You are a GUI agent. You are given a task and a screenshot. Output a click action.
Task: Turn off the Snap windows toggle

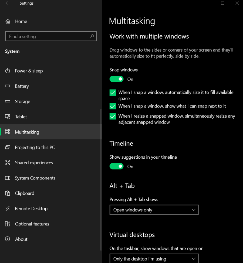116,79
